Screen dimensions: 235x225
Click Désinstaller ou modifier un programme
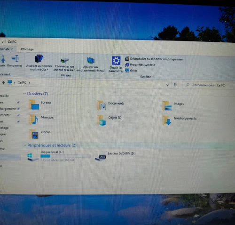[x=154, y=59]
